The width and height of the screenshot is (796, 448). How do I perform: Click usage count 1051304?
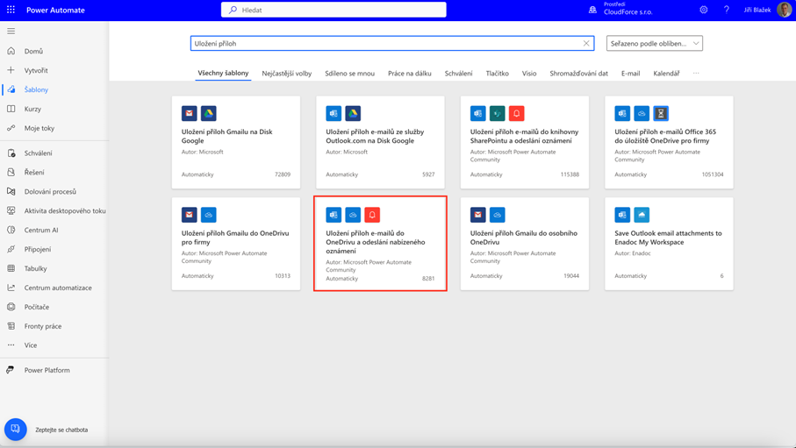(x=713, y=174)
